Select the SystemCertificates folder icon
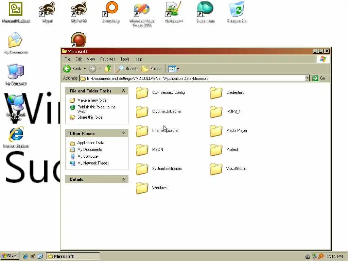This screenshot has width=348, height=261. 142,169
